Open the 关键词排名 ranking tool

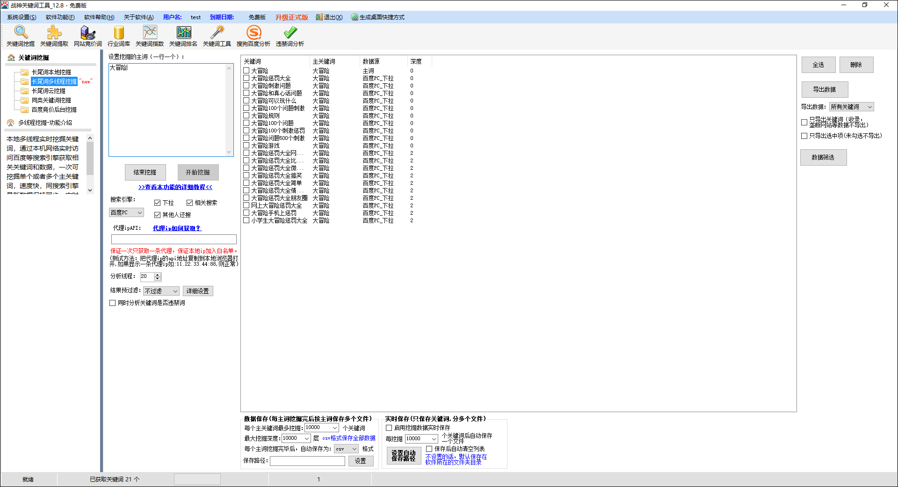[183, 36]
